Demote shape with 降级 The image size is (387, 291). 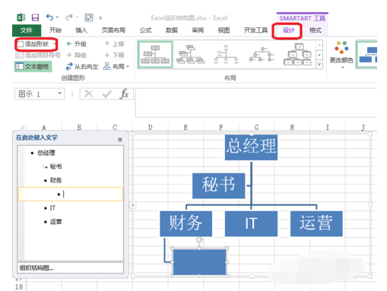point(76,55)
